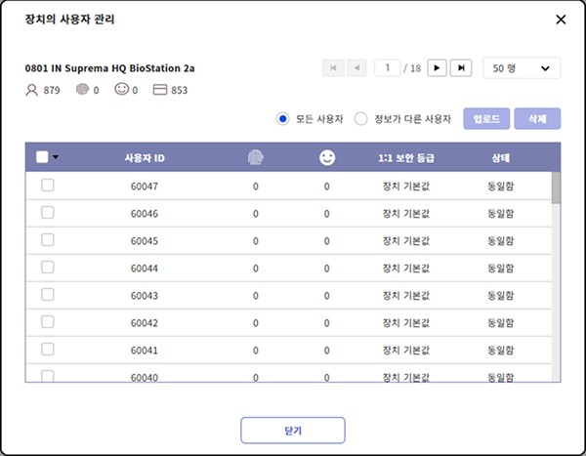
Task: Go to the previous page arrow
Action: point(357,67)
